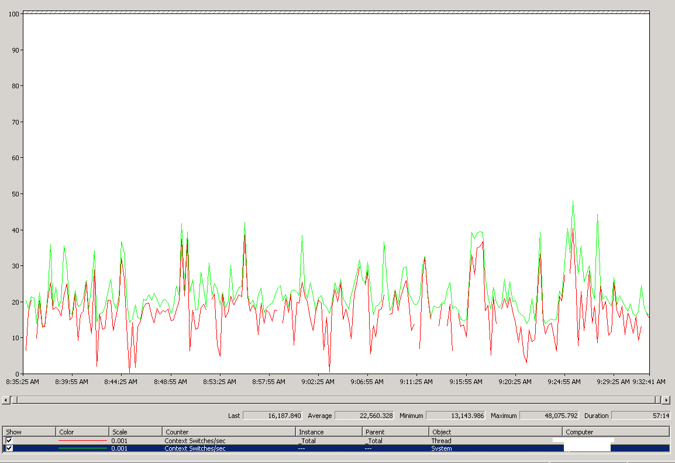
Task: Sort by the Object column header
Action: [x=495, y=432]
